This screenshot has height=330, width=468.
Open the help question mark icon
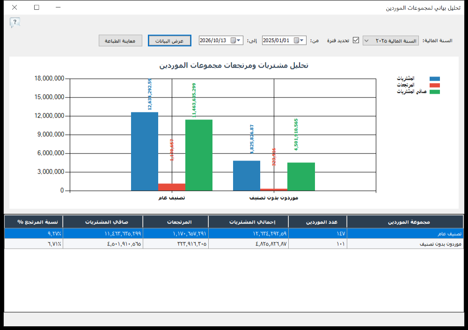point(15,22)
